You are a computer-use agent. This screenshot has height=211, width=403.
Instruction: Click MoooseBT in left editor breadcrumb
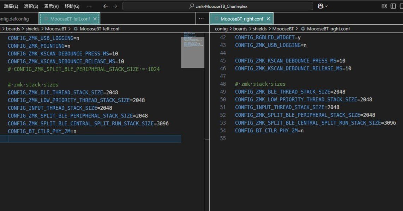[56, 29]
